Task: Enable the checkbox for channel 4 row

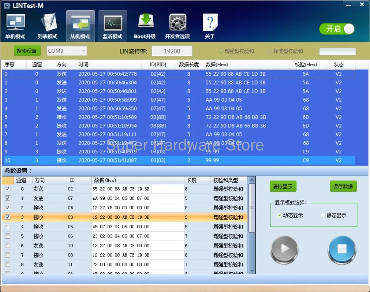Action: (7, 227)
